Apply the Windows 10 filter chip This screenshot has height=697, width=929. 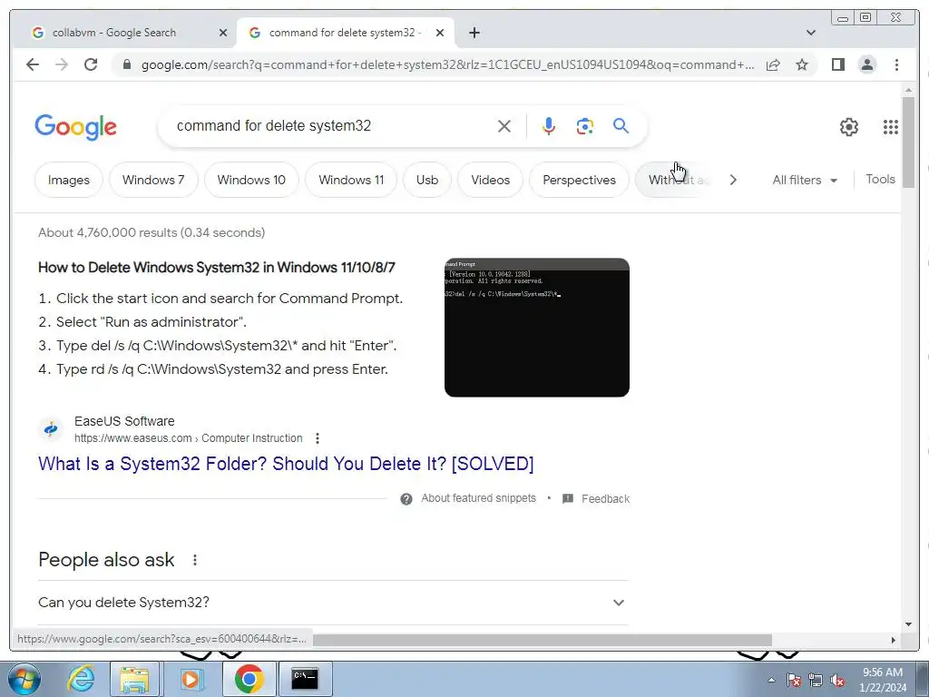pos(251,180)
